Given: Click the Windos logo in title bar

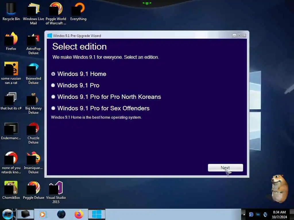Looking at the screenshot, I should point(49,36).
